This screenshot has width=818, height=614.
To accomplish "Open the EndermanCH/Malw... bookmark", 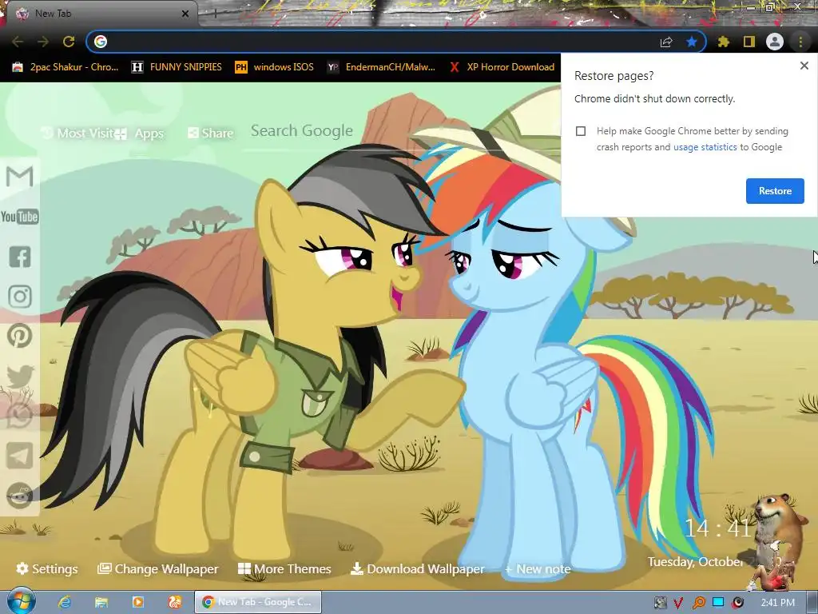I will (381, 67).
